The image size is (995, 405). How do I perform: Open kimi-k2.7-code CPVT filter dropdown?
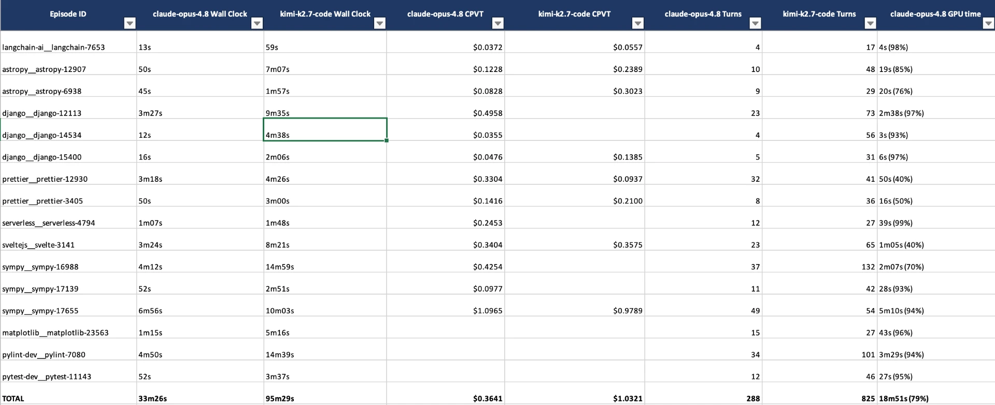(x=638, y=23)
